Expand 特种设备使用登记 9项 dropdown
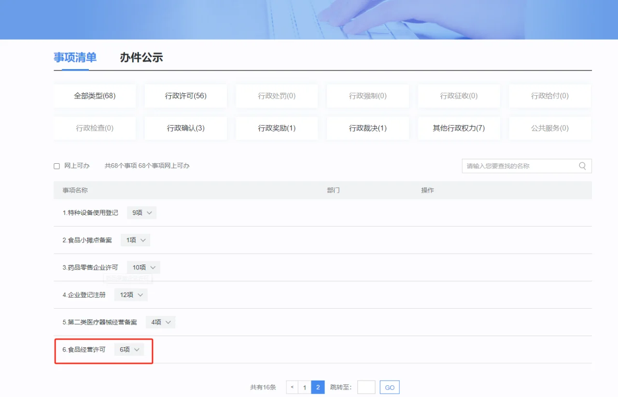 point(141,213)
